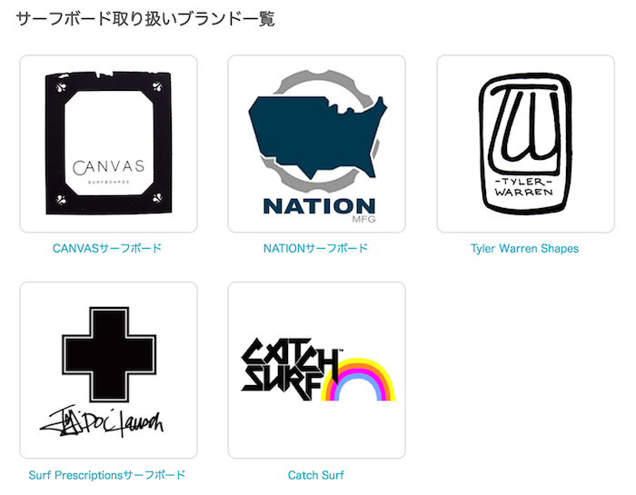This screenshot has height=495, width=636.
Task: Click the TW monogram glyph
Action: pos(526,124)
